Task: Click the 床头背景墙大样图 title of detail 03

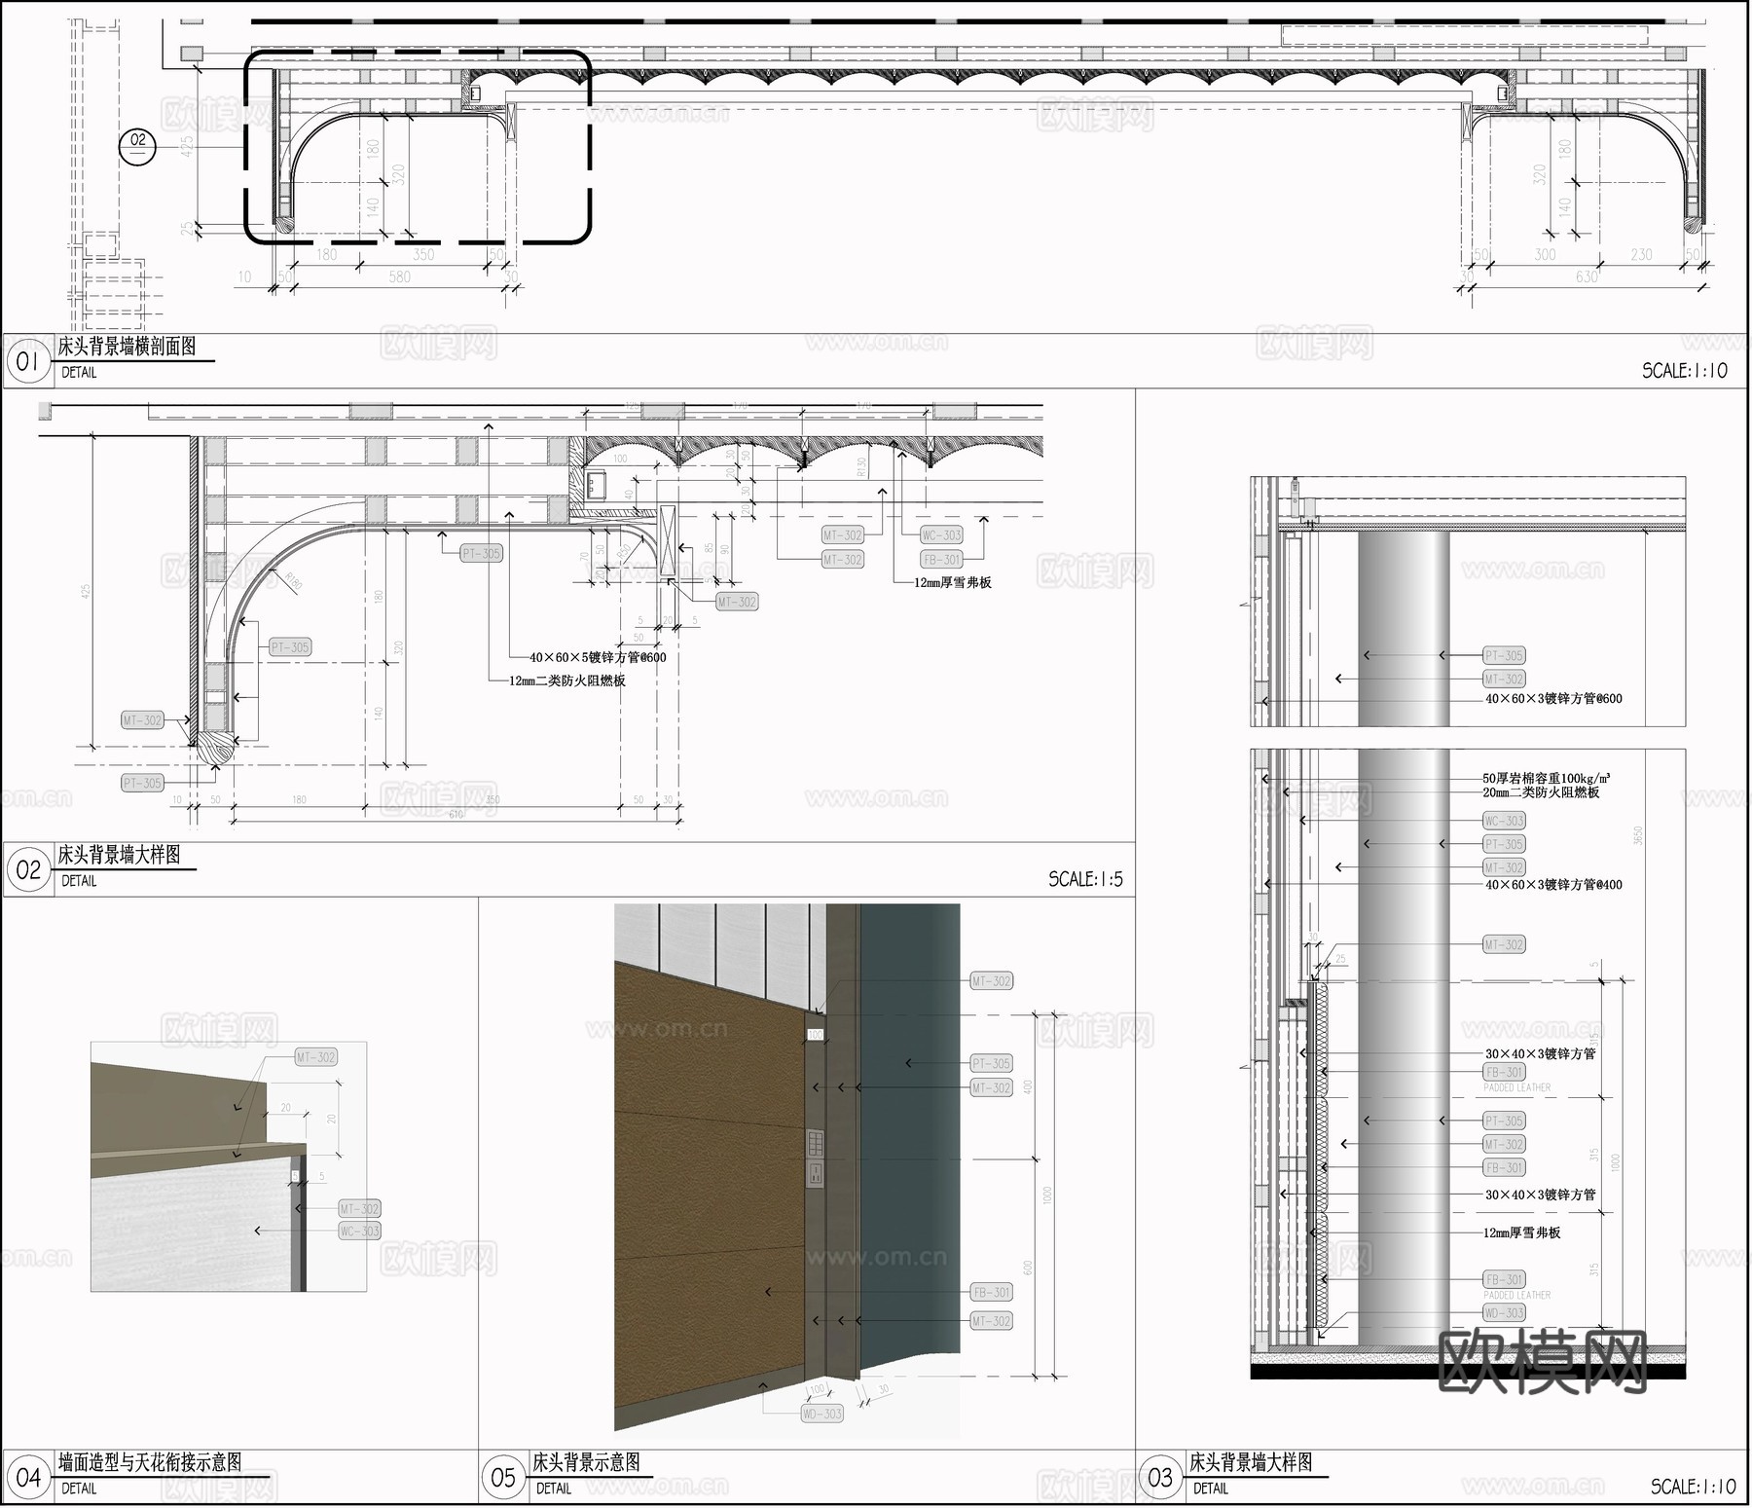Action: (1251, 1461)
